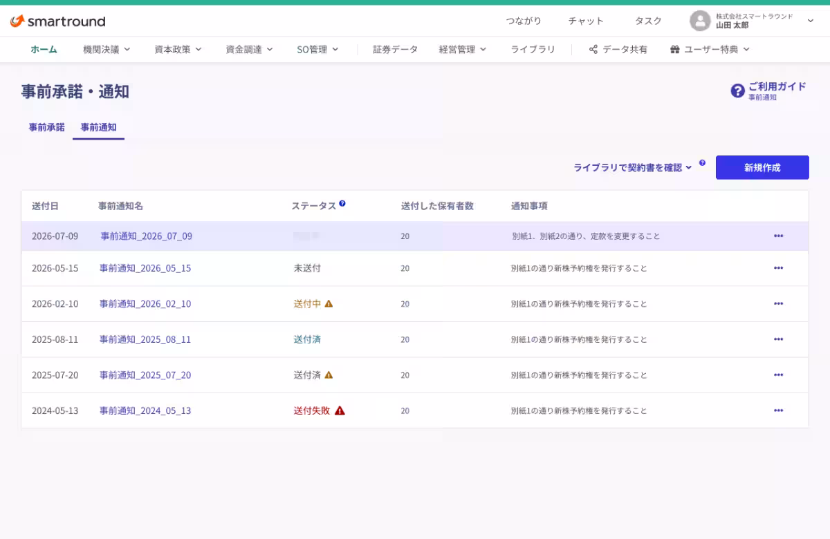The image size is (830, 539).
Task: Expand ライブラリで契約書を確認 dropdown
Action: pos(633,167)
